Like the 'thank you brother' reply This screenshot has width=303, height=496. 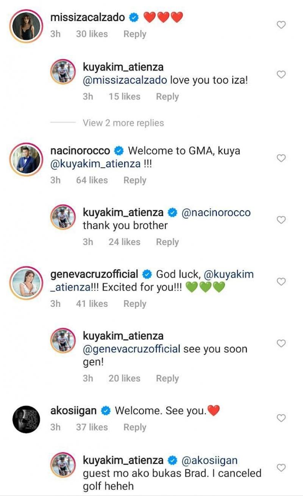(281, 220)
